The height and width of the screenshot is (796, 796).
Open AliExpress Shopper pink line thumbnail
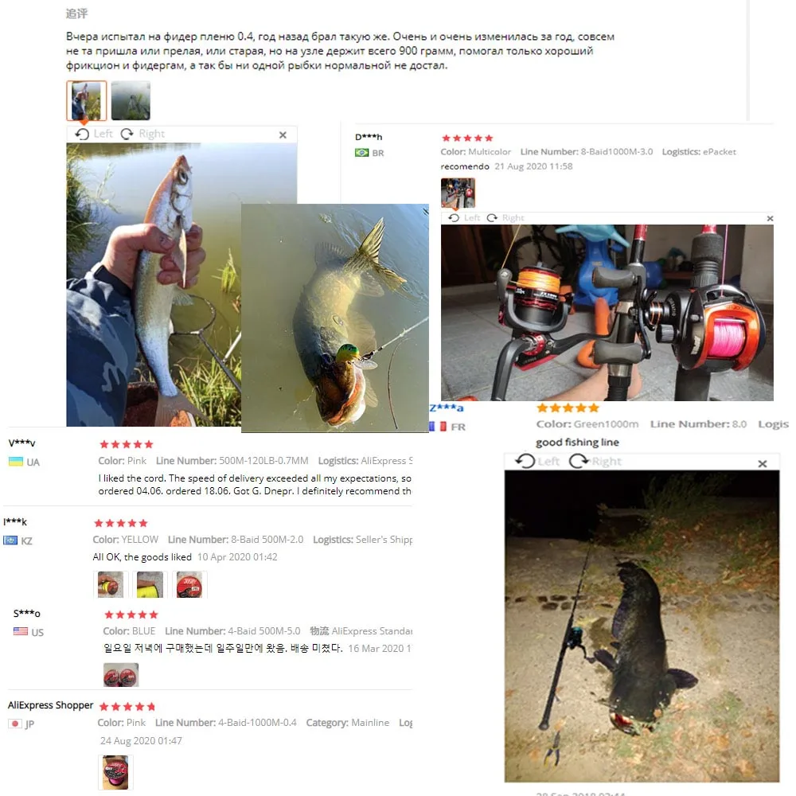point(115,772)
